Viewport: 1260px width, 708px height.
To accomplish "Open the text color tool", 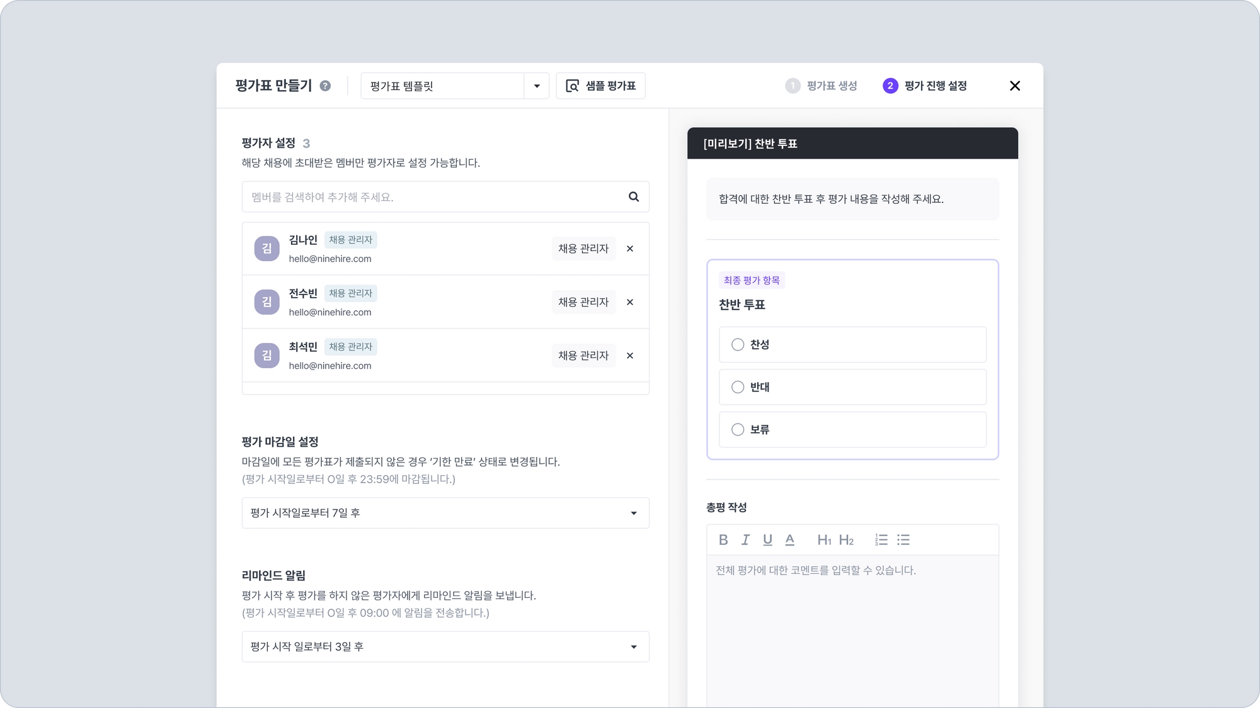I will pyautogui.click(x=789, y=540).
